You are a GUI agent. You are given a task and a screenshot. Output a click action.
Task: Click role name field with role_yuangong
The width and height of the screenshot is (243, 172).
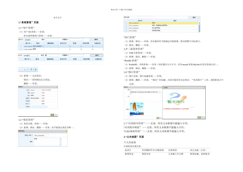pyautogui.click(x=41, y=135)
